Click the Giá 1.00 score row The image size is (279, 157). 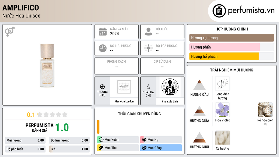pyautogui.click(x=69, y=149)
